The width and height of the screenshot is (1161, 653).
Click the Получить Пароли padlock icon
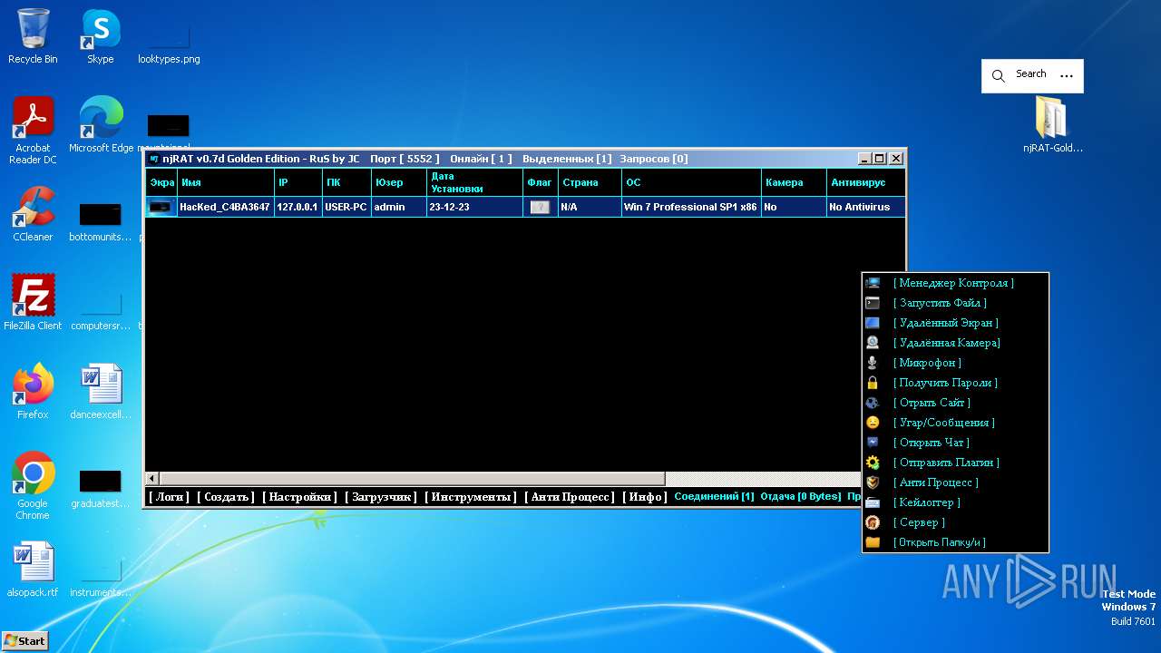[x=873, y=383]
